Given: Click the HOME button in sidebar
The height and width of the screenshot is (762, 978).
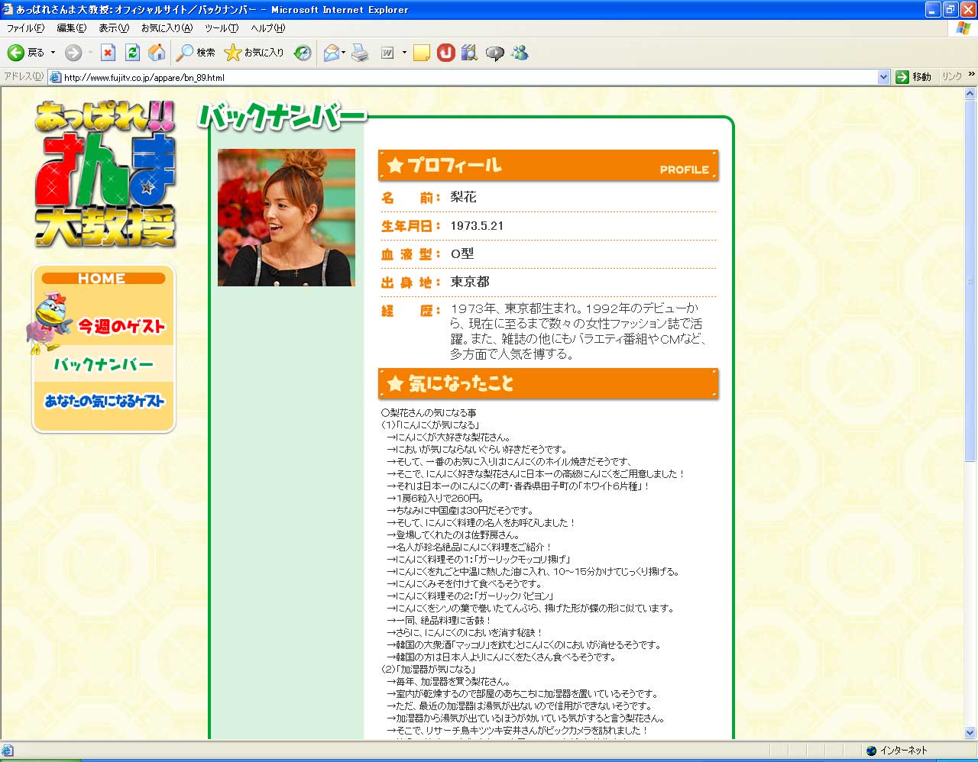Looking at the screenshot, I should pos(103,279).
